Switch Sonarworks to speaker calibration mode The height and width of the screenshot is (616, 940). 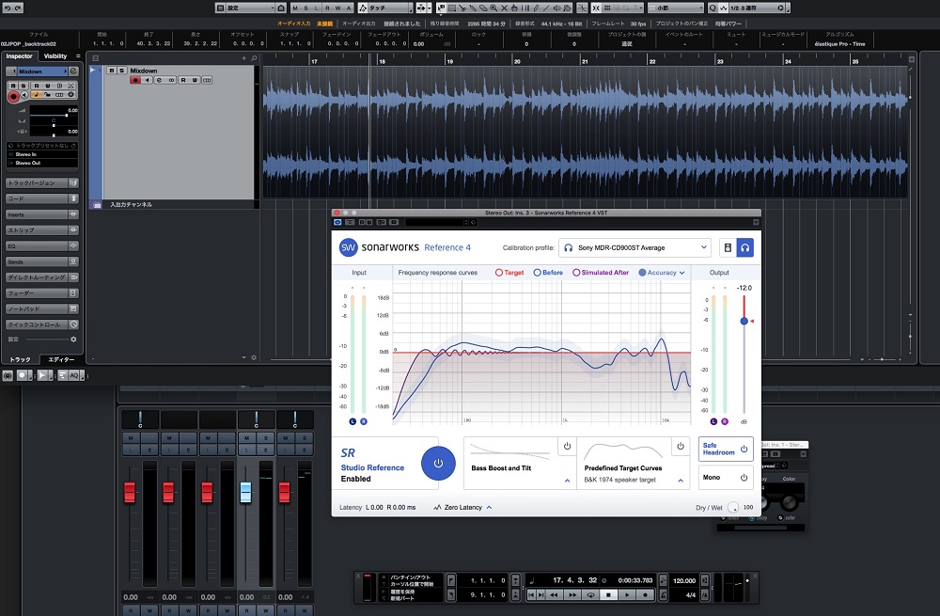[x=728, y=247]
